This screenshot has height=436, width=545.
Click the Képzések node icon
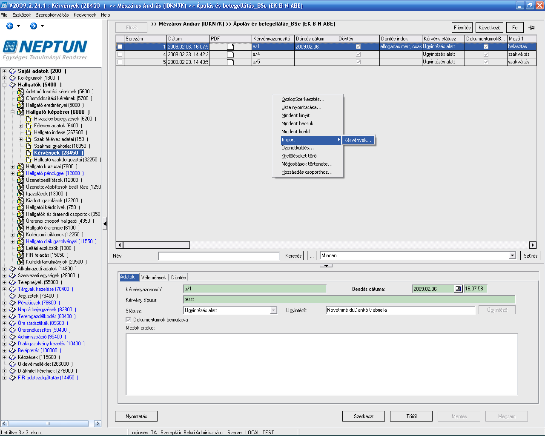(x=12, y=357)
